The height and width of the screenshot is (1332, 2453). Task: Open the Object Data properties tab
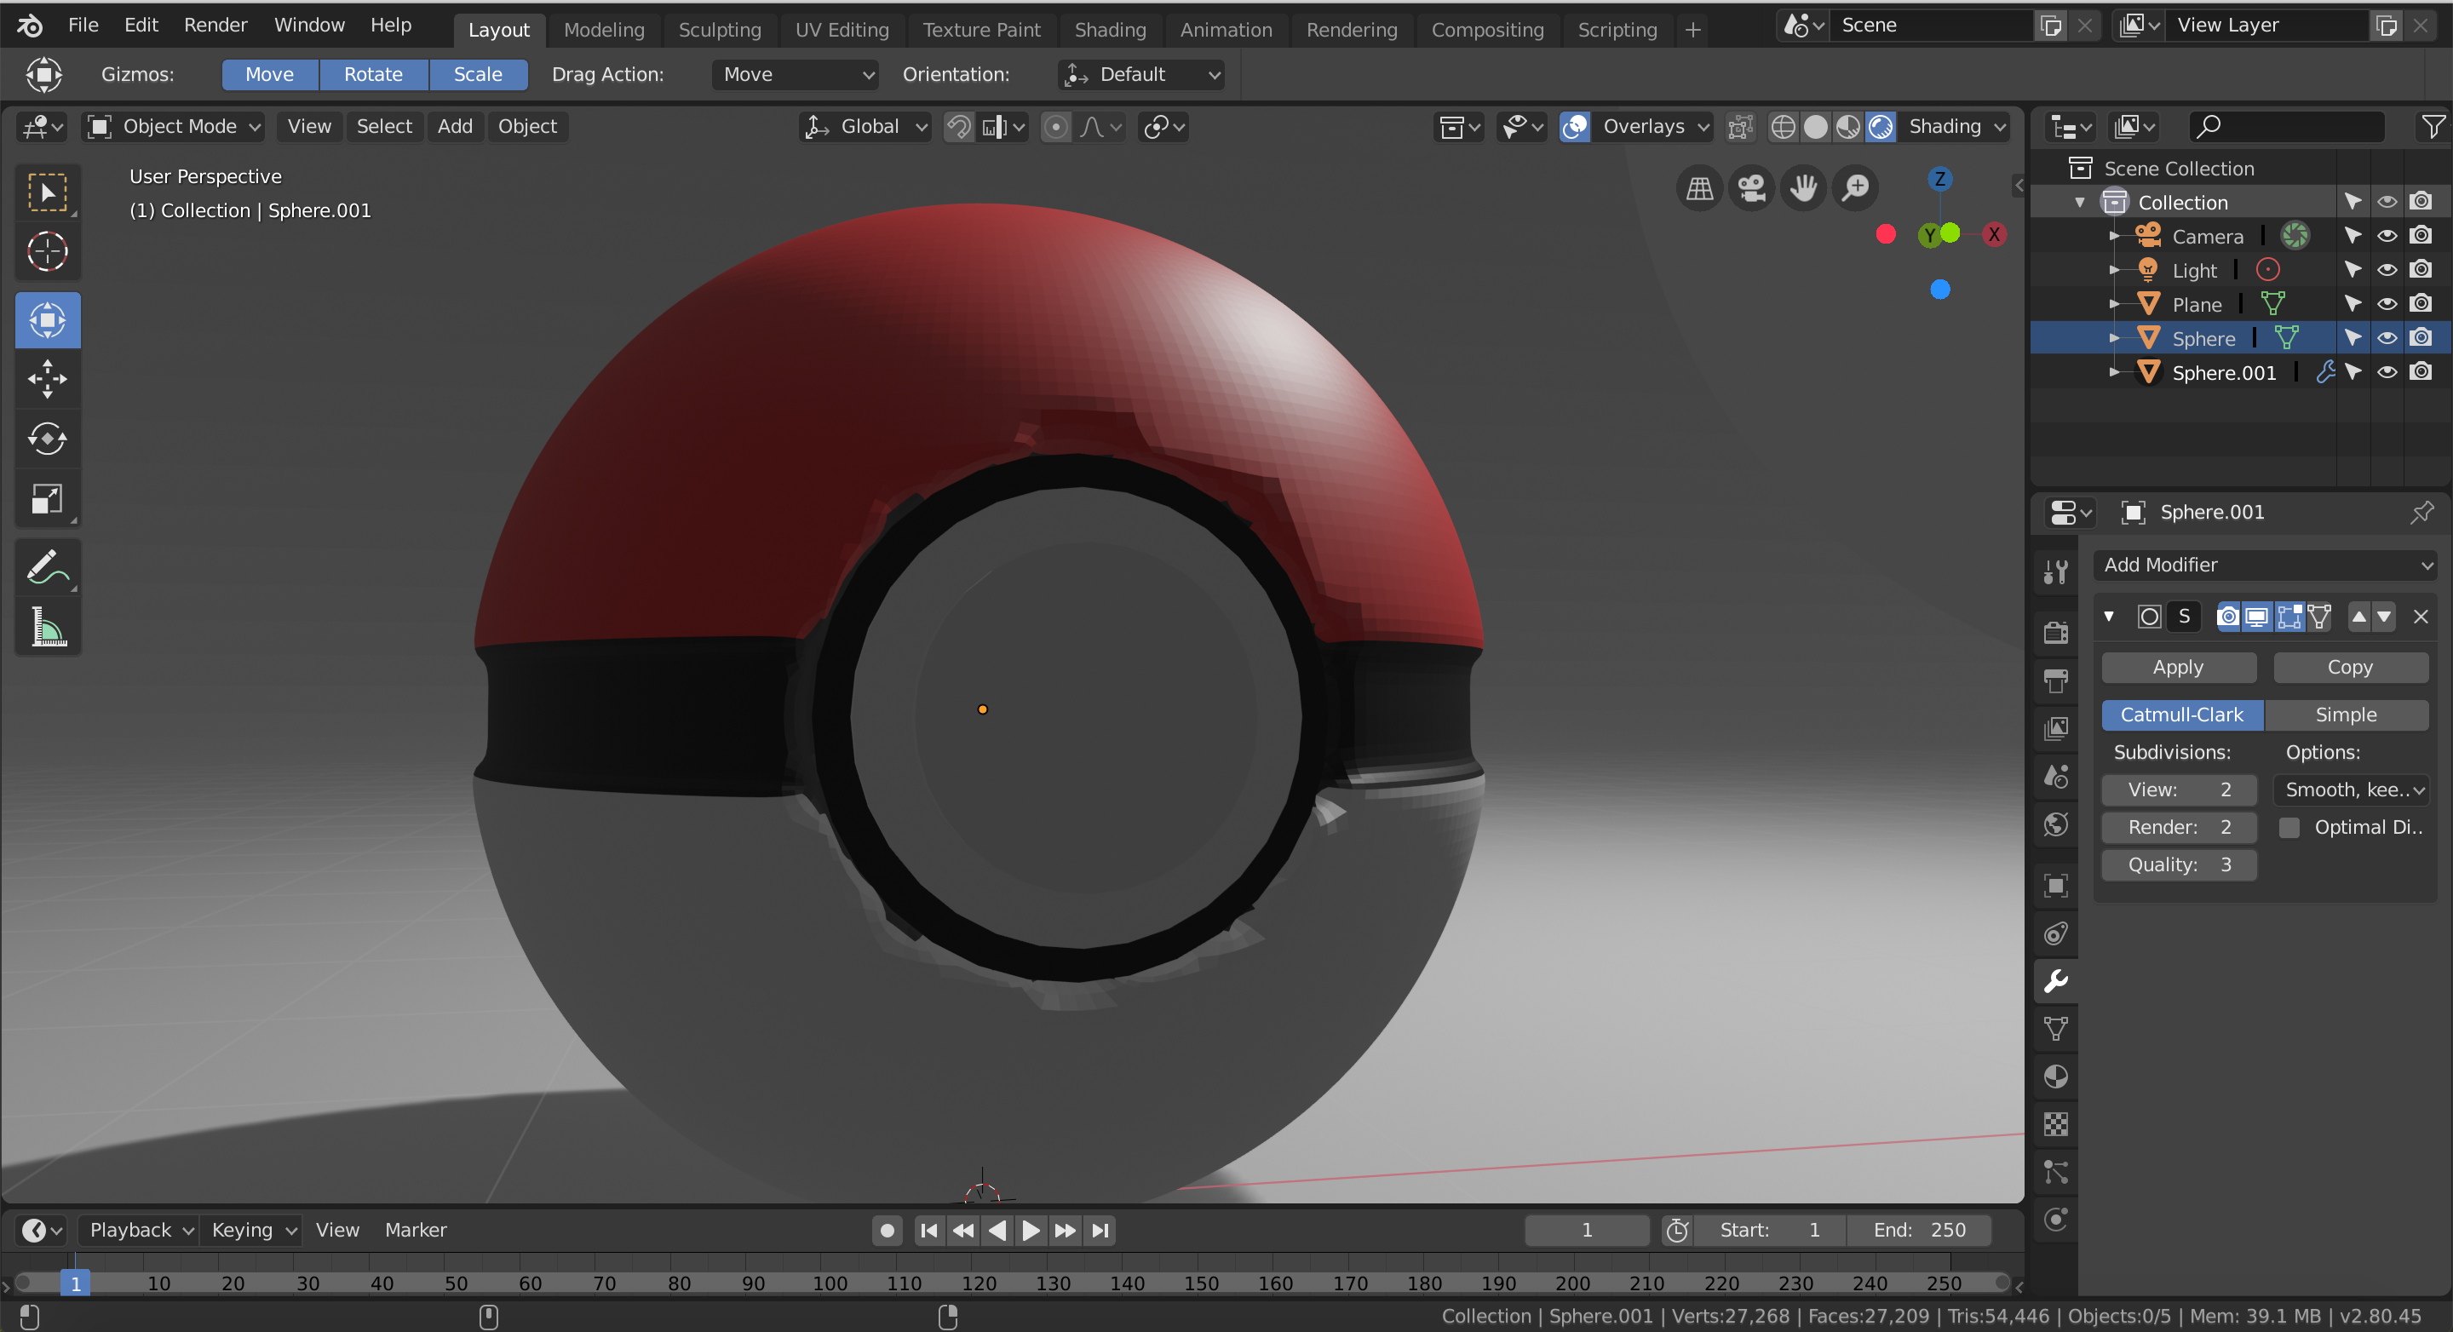coord(2056,1028)
